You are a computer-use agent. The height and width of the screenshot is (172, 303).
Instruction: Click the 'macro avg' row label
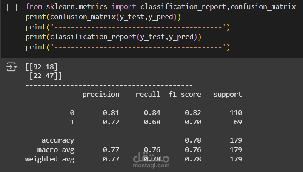[56, 150]
